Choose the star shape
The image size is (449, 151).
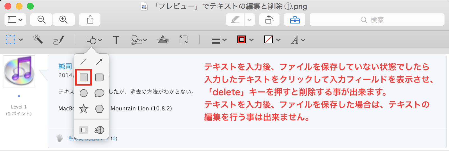click(84, 108)
